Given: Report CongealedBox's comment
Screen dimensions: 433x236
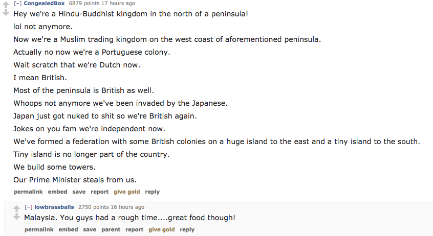Looking at the screenshot, I should [99, 192].
